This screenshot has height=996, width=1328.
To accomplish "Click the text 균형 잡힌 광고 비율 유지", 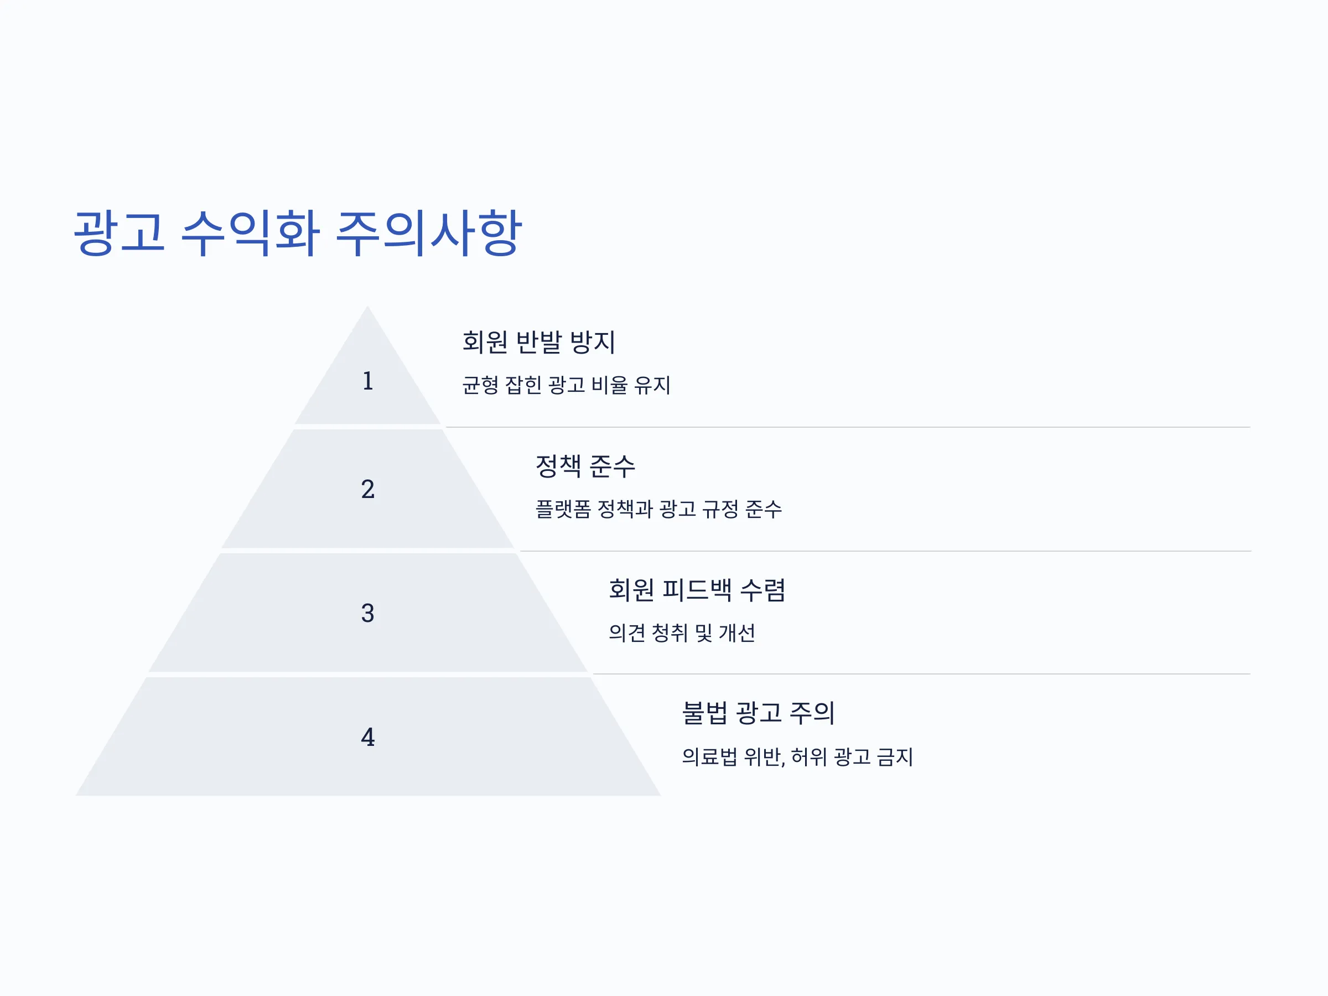I will coord(566,385).
